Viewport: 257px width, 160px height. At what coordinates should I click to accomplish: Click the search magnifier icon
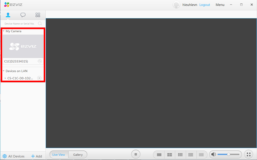coord(40,23)
